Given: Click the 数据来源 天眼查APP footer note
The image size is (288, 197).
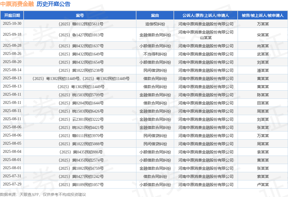Looking at the screenshot, I should (x=43, y=194).
